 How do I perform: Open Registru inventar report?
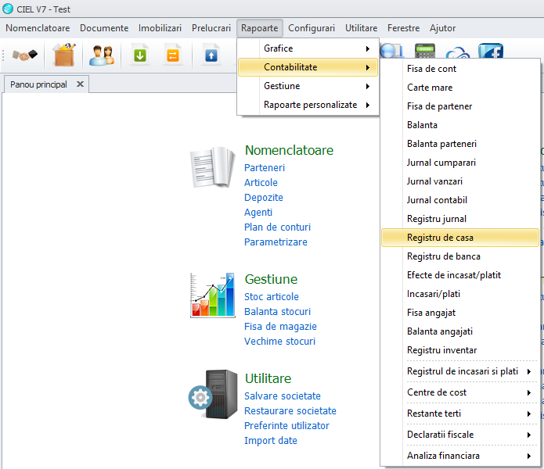coord(460,350)
